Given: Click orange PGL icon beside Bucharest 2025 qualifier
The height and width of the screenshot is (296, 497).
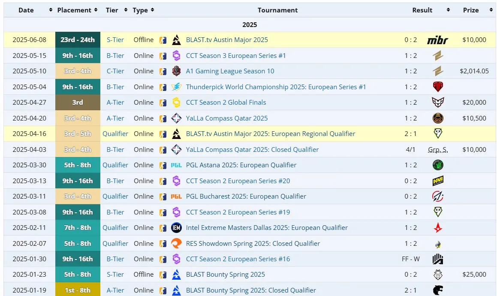Looking at the screenshot, I should coord(176,196).
